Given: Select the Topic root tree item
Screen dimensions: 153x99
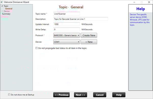Looking at the screenshot, I should [x=6, y=6].
